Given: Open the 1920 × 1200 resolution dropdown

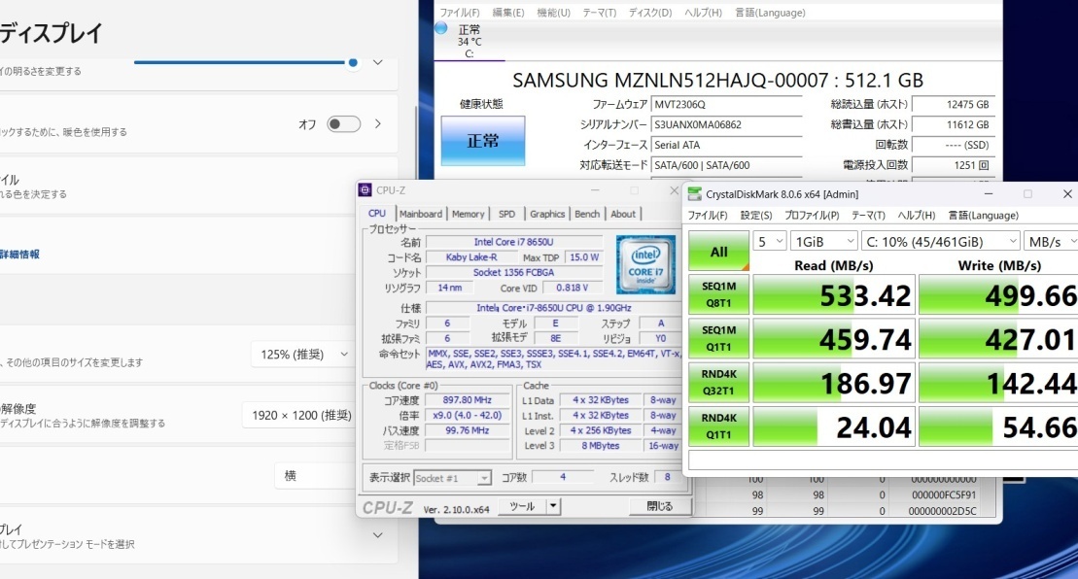Looking at the screenshot, I should 301,415.
